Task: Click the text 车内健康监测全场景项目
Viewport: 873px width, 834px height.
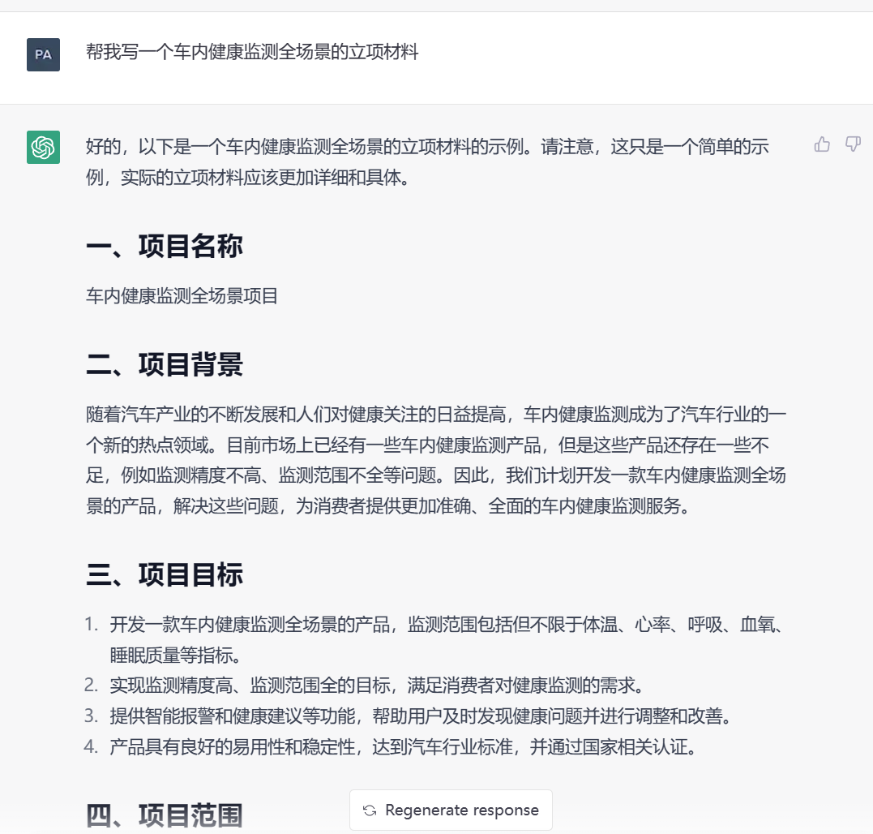Action: click(x=182, y=296)
